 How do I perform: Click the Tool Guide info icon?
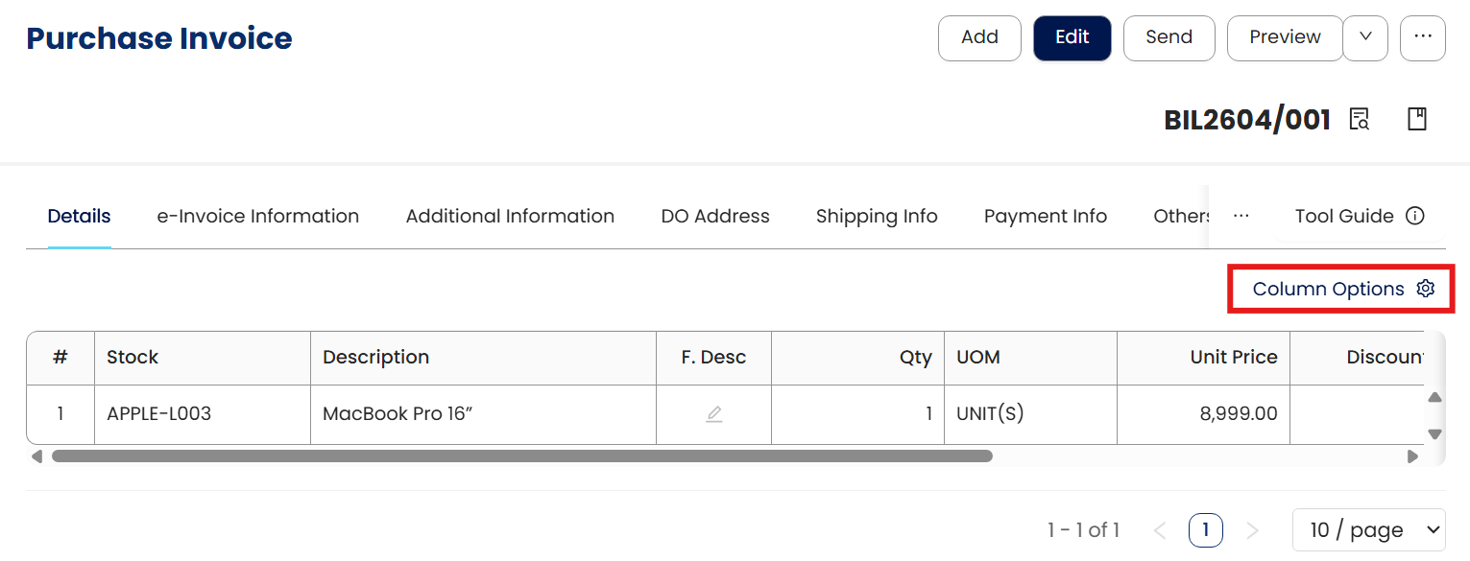coord(1414,216)
